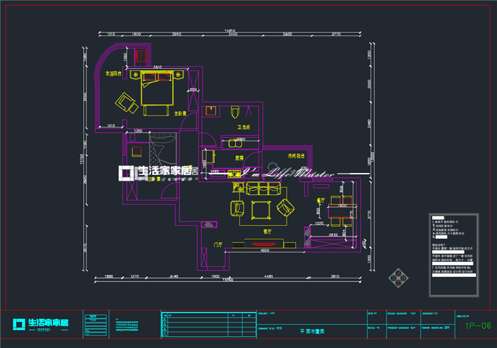The image size is (497, 348).
Task: Click the notes legend box on right
Action: pyautogui.click(x=454, y=254)
